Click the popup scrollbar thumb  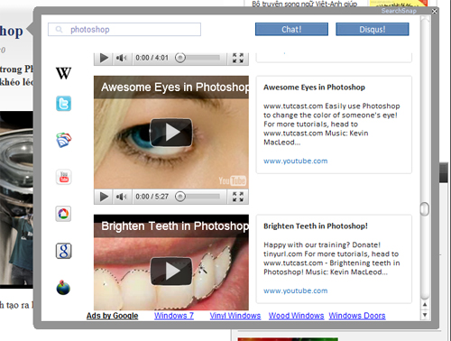tap(425, 208)
